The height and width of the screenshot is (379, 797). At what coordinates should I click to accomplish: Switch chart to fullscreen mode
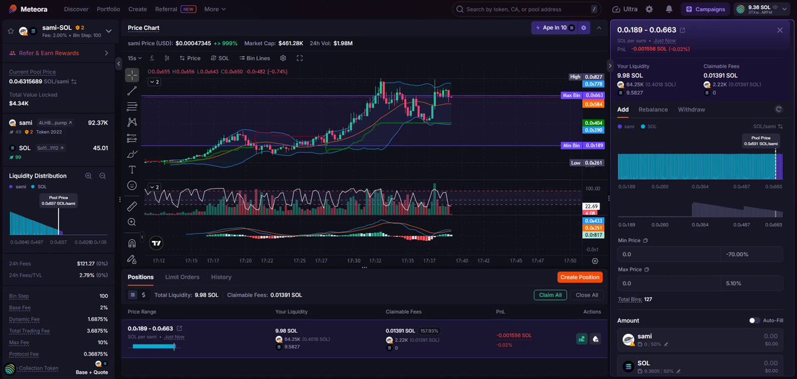point(299,58)
